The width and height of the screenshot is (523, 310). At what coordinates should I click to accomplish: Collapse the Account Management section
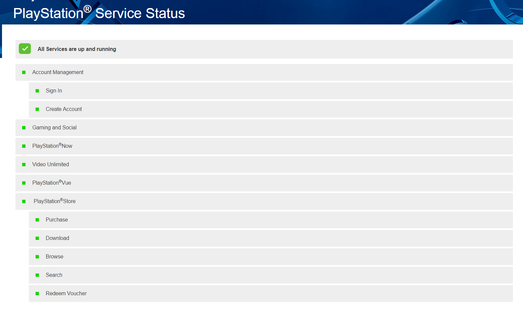point(264,72)
